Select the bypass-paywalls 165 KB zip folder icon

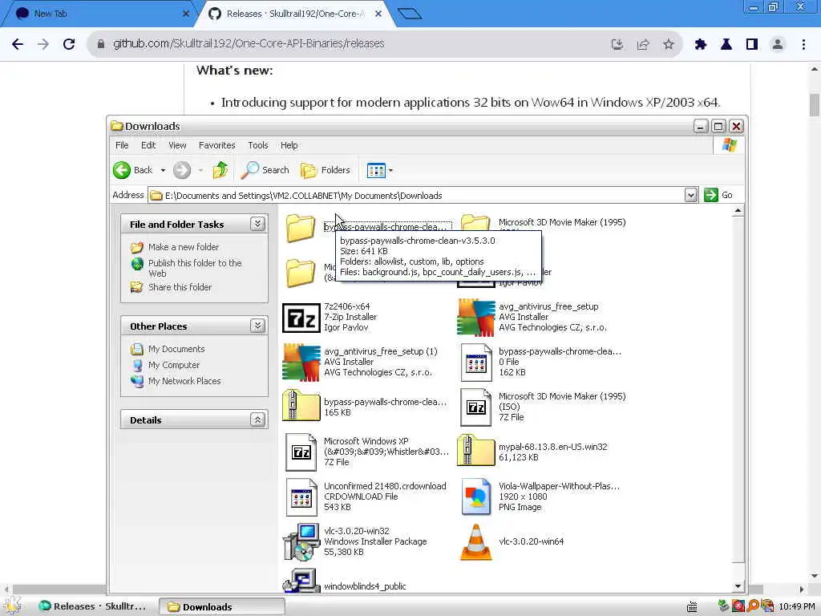tap(301, 406)
